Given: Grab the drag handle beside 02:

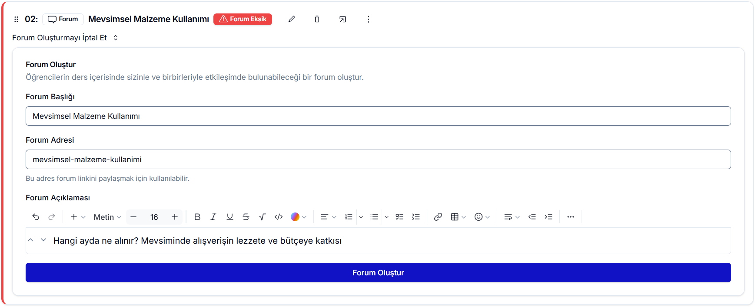Looking at the screenshot, I should pyautogui.click(x=16, y=19).
